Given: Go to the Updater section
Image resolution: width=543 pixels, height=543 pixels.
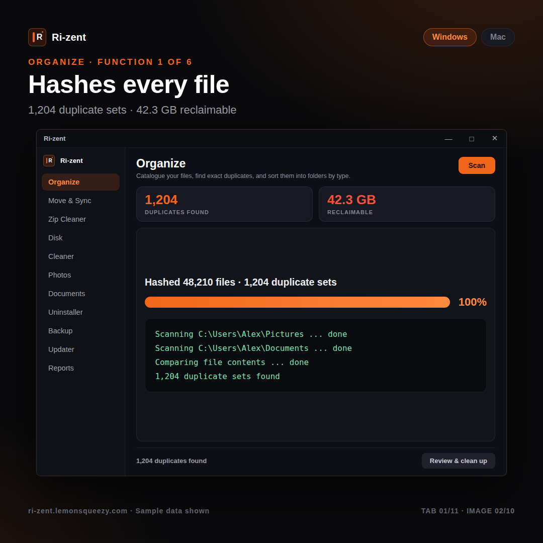Looking at the screenshot, I should [80, 349].
